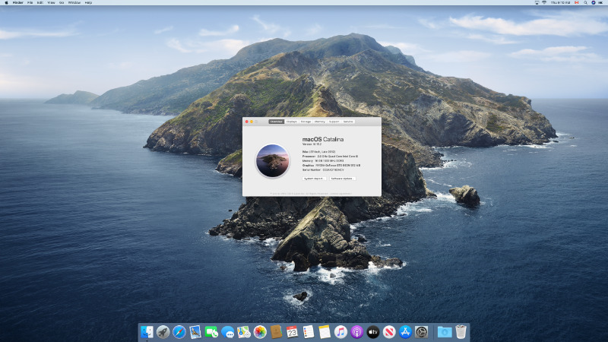The image size is (608, 342).
Task: Open the Trash in the Dock
Action: coord(461,332)
